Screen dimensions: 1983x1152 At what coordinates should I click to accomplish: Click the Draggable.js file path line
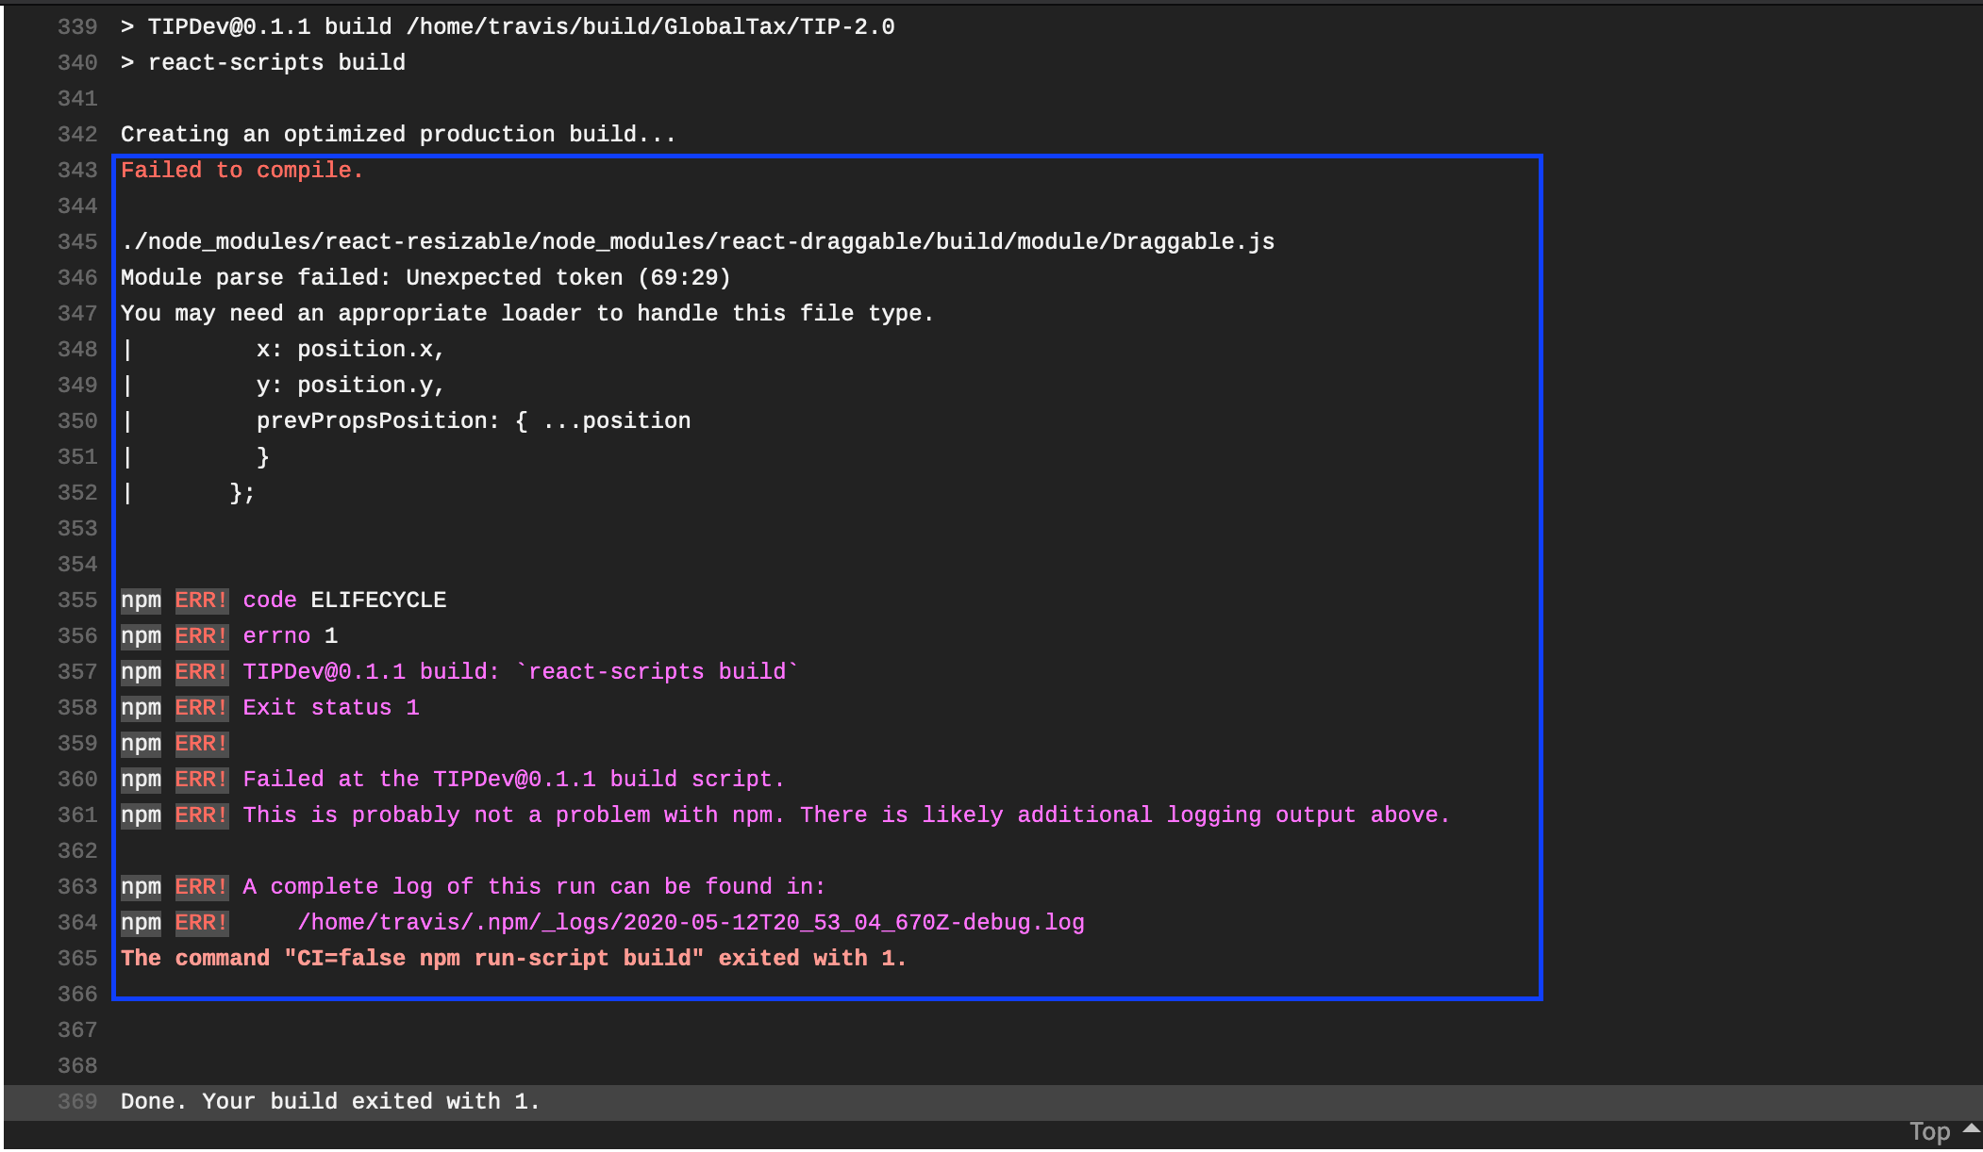click(x=697, y=242)
